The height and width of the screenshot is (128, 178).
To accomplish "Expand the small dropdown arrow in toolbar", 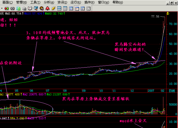I will coord(2,8).
